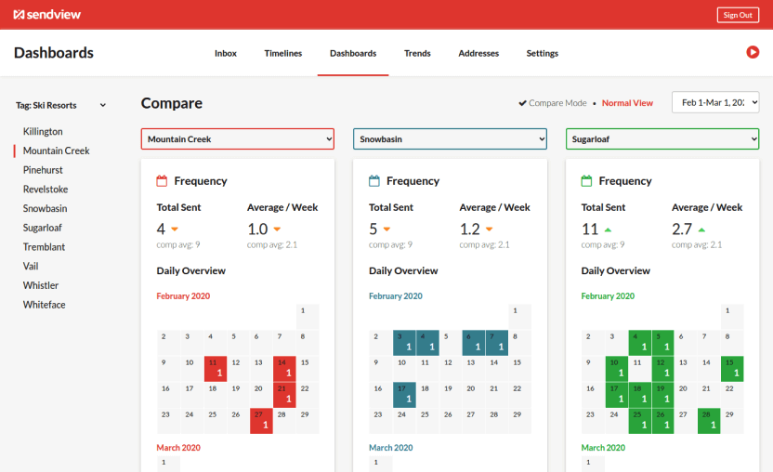The image size is (773, 472).
Task: Open the Mountain Creek comparison dropdown
Action: point(238,139)
